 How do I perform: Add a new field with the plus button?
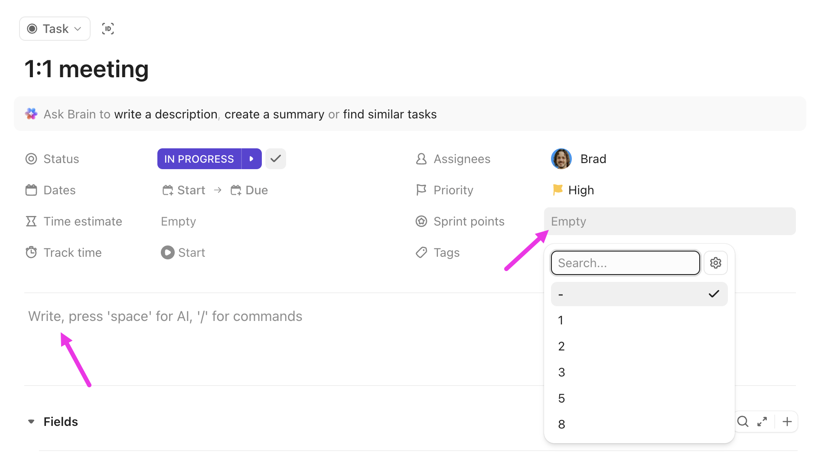point(787,421)
